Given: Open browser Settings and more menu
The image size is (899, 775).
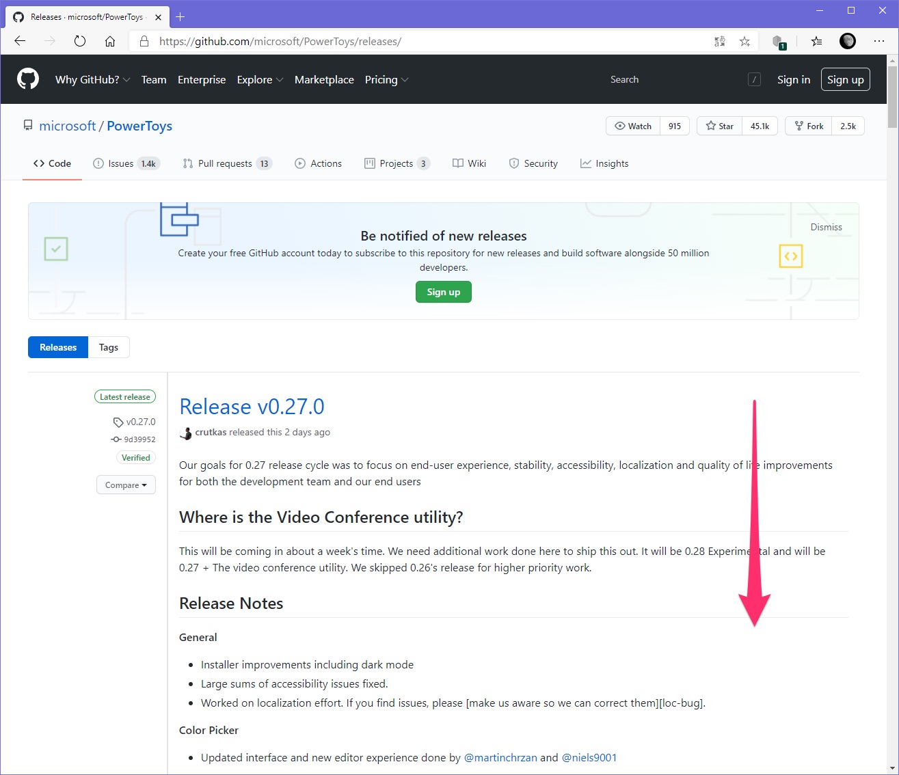Looking at the screenshot, I should click(x=879, y=41).
